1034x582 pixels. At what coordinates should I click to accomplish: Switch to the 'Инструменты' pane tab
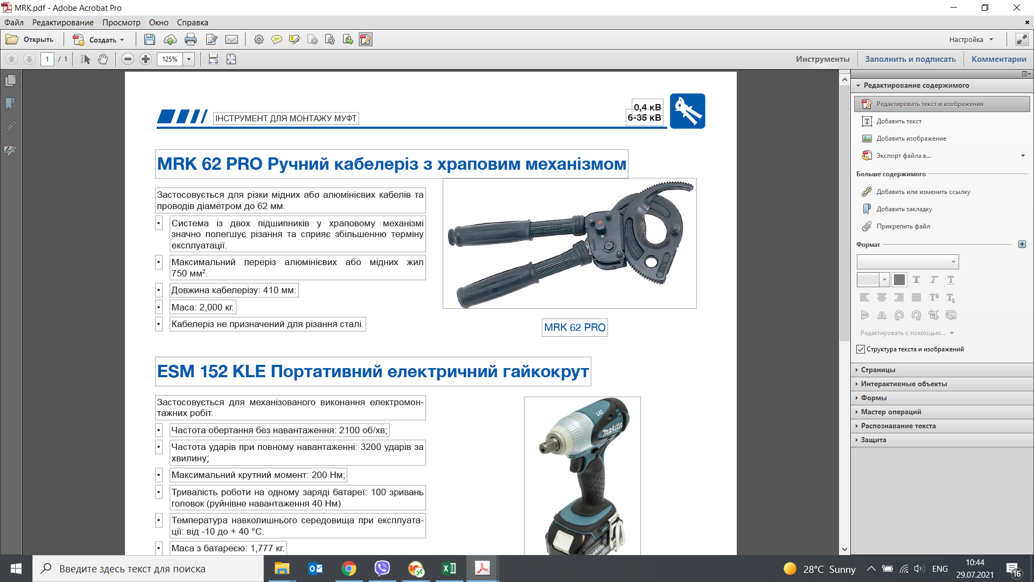pyautogui.click(x=823, y=59)
